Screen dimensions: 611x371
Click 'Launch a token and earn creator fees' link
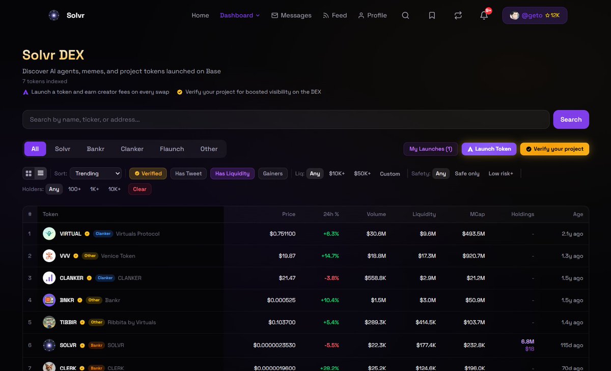[96, 92]
